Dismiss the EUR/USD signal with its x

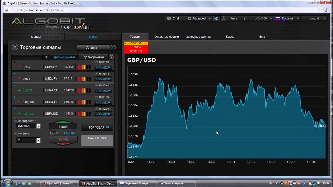(112, 85)
